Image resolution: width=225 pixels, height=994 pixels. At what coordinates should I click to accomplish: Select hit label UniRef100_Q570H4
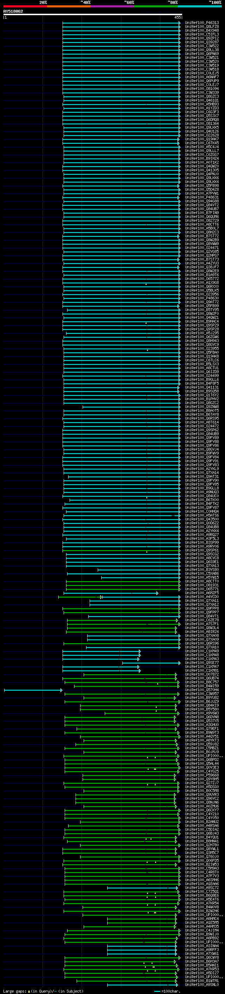pos(201,690)
